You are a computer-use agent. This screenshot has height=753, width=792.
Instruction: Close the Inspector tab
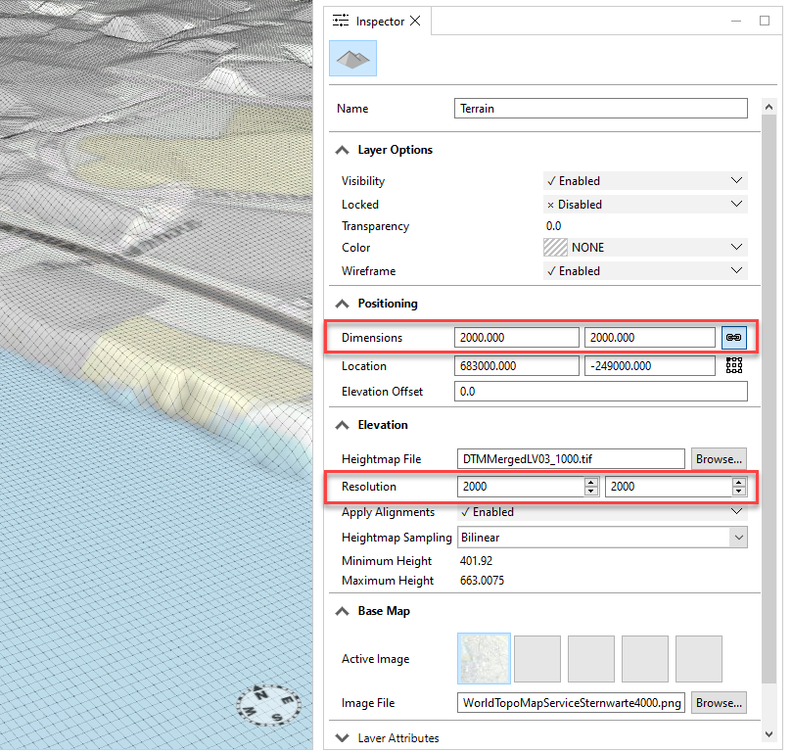(415, 20)
